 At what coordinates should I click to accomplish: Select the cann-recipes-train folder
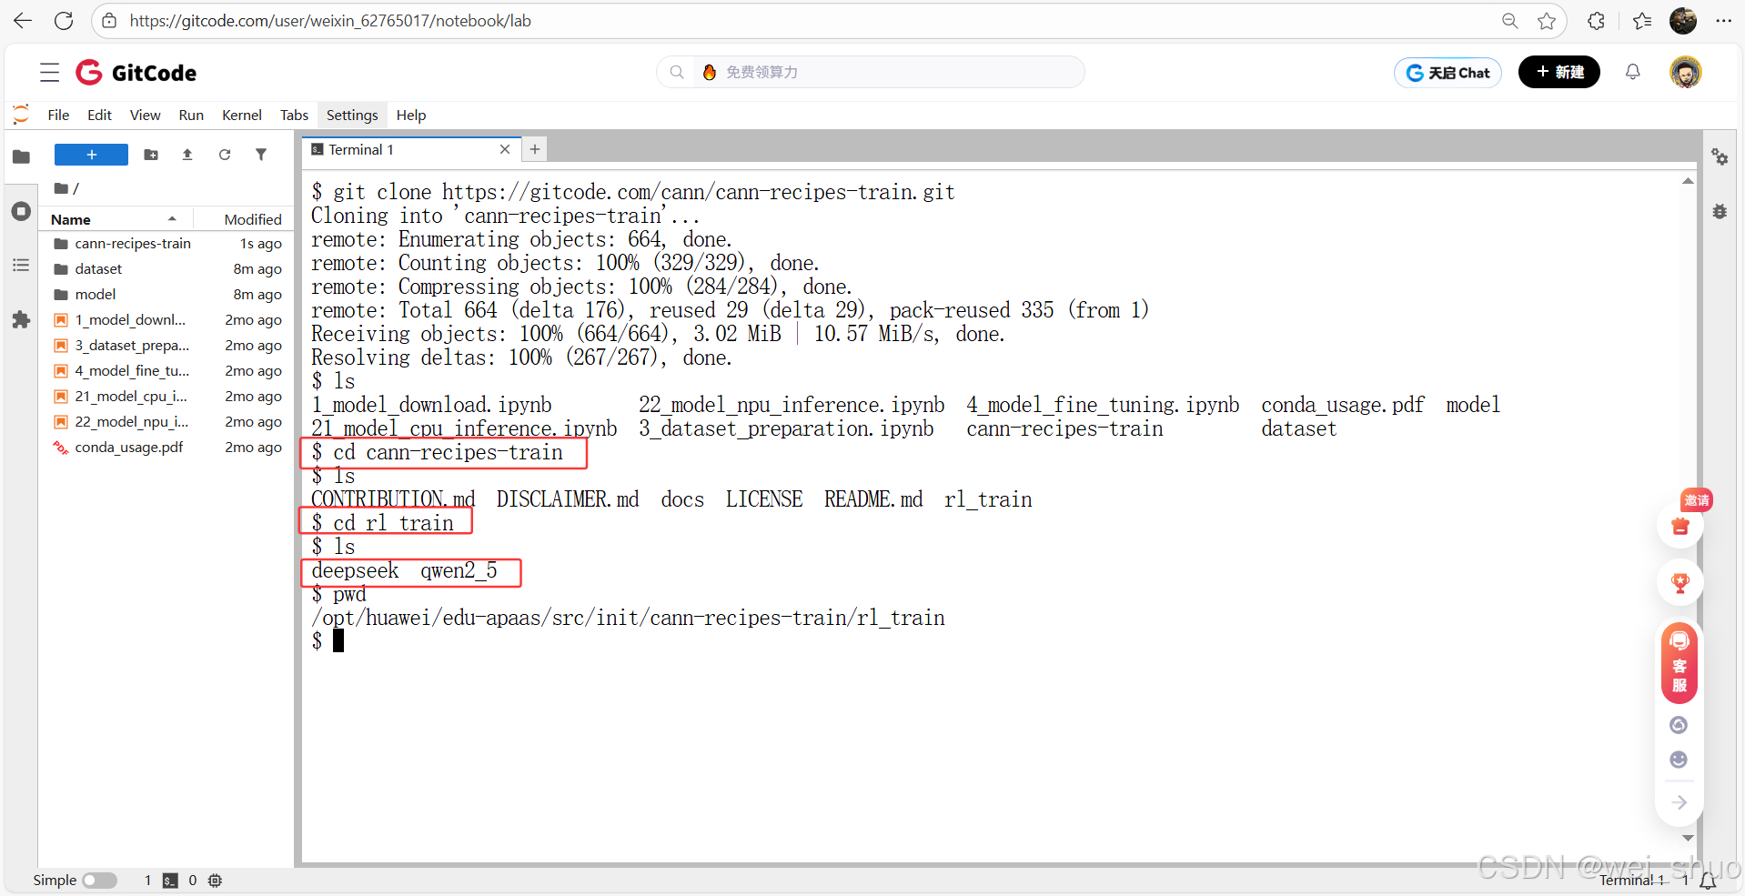click(x=167, y=244)
